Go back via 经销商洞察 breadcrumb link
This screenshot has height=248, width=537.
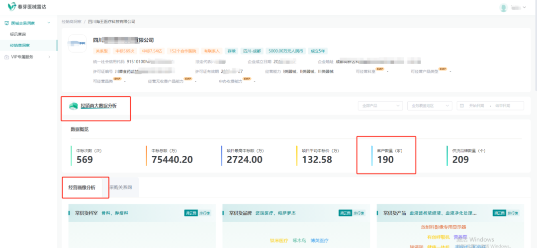click(x=71, y=21)
